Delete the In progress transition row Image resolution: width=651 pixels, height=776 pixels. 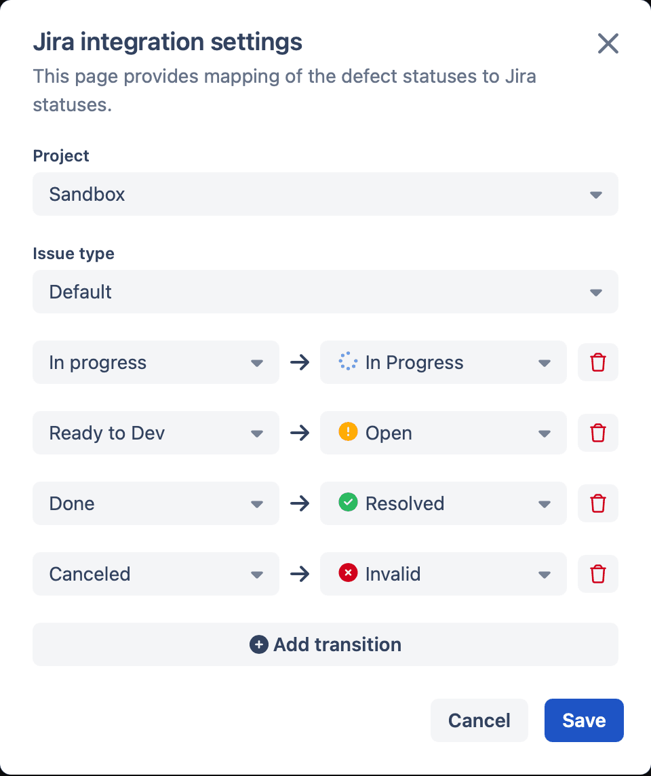[x=597, y=362]
